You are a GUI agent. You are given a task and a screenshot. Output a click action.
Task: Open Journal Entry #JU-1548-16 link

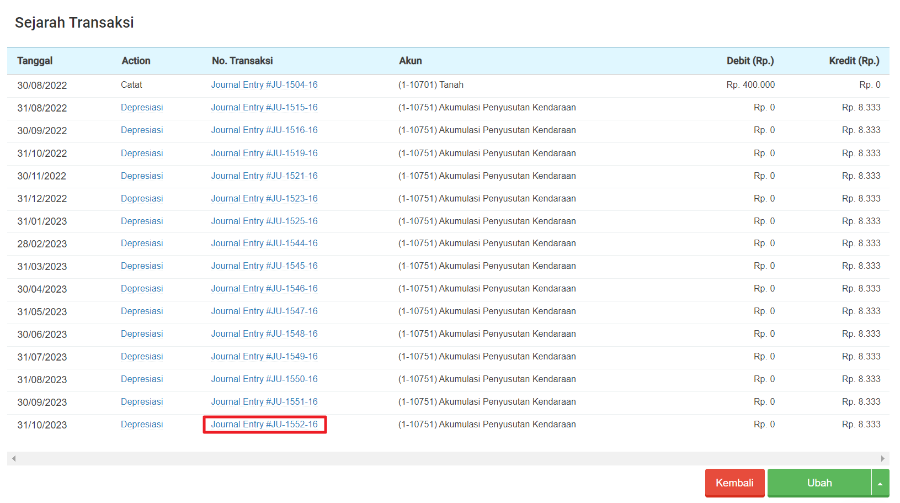point(264,334)
